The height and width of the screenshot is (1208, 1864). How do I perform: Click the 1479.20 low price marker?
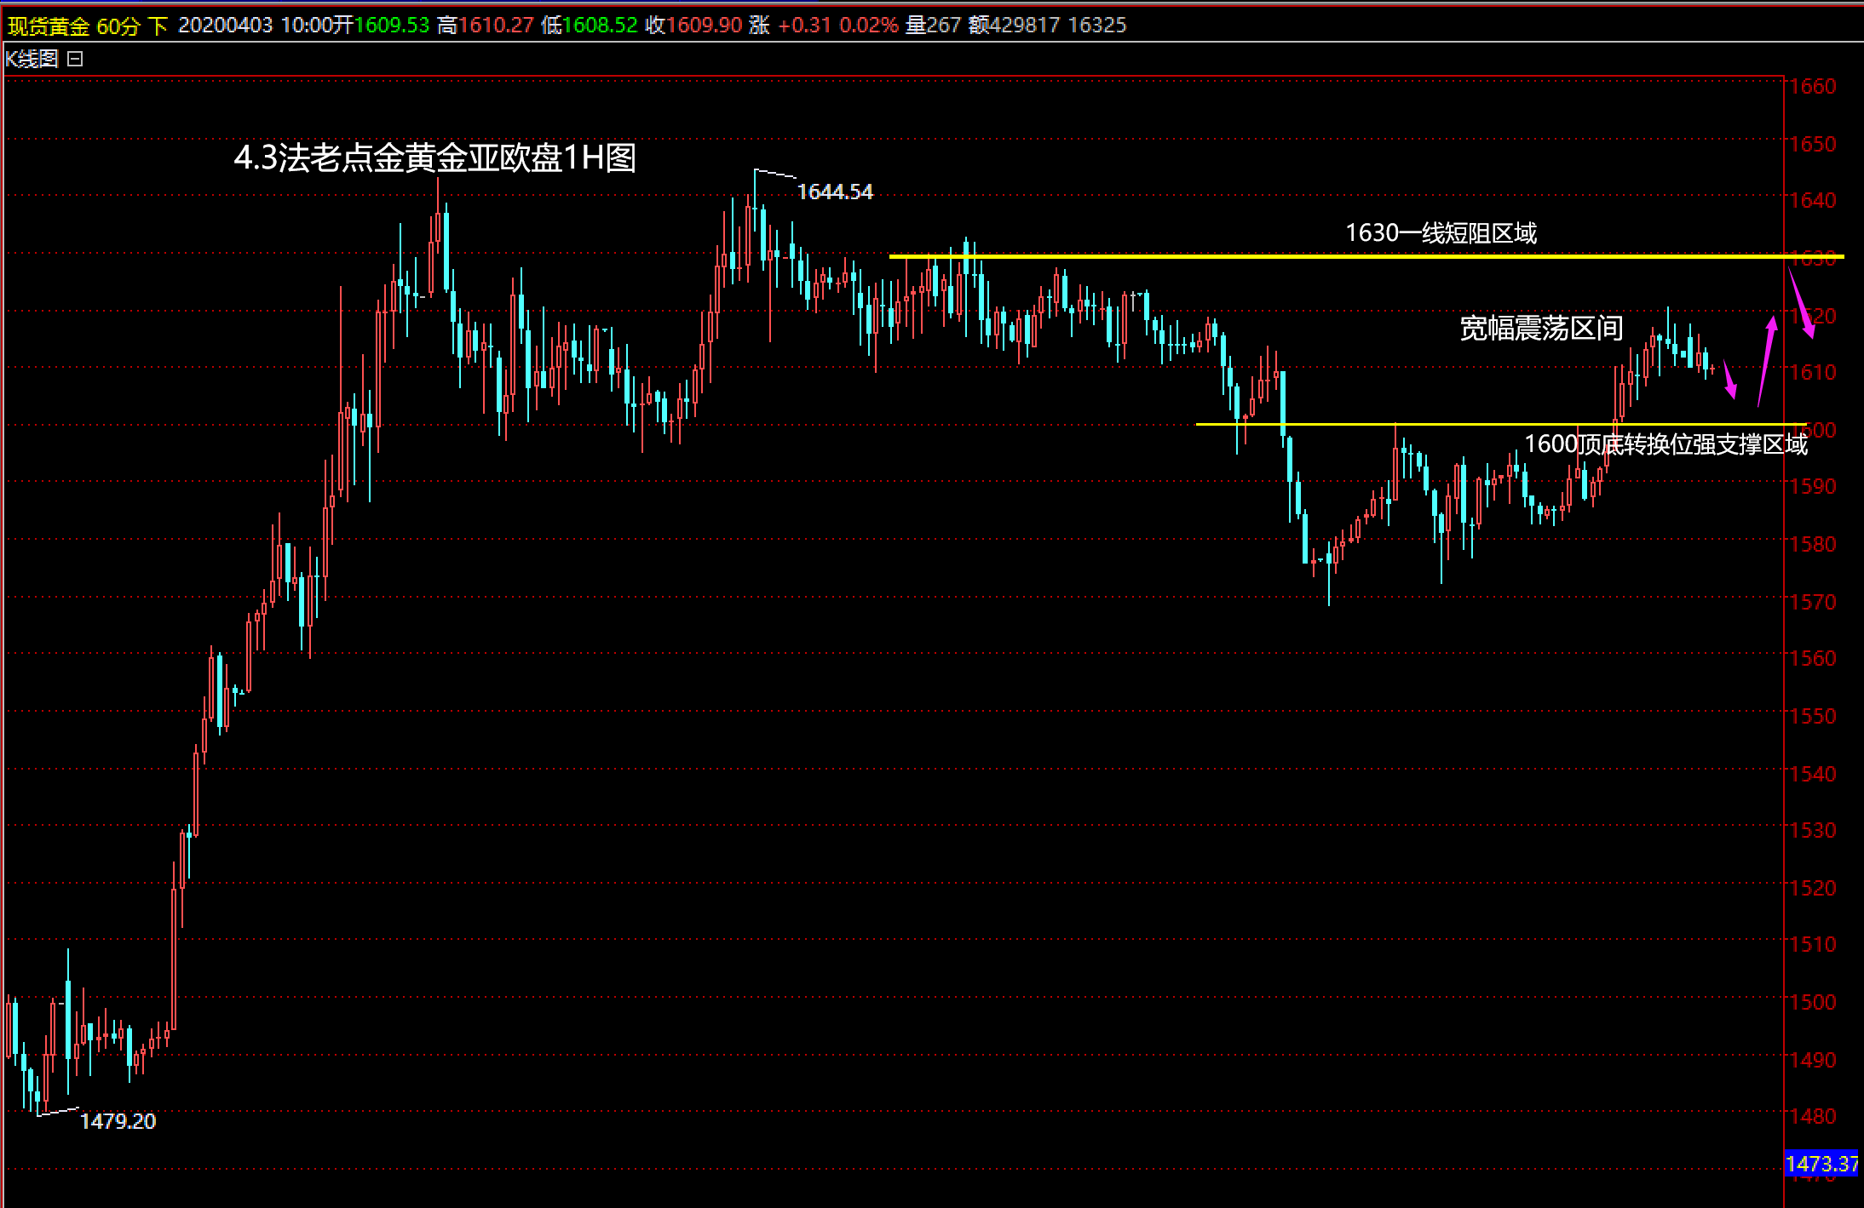tap(118, 1121)
